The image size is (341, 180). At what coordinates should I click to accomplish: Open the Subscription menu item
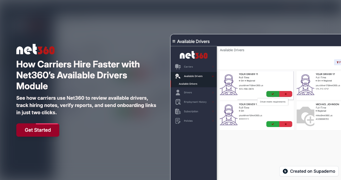tap(193, 111)
